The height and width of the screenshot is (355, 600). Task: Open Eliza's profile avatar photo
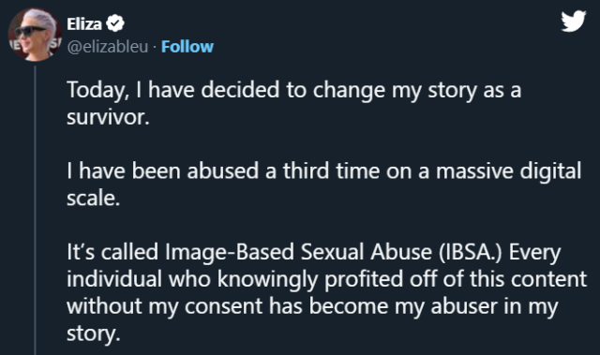(x=35, y=35)
